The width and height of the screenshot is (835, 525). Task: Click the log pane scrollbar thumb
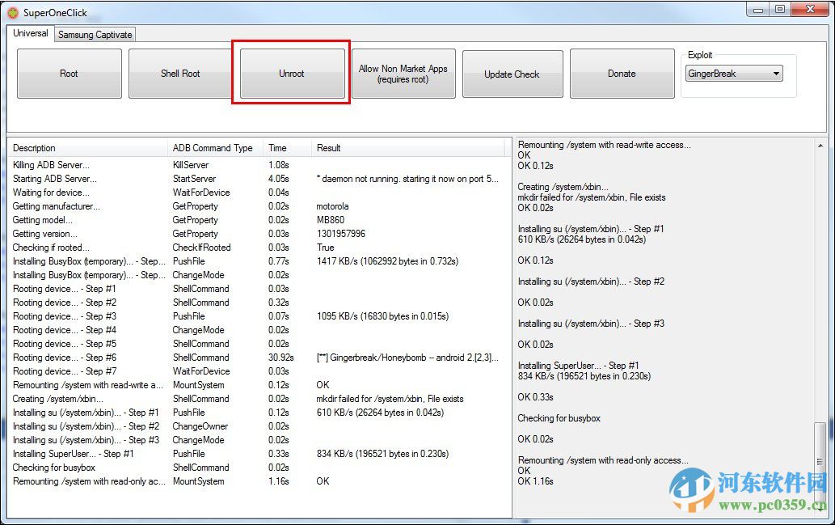pos(820,461)
